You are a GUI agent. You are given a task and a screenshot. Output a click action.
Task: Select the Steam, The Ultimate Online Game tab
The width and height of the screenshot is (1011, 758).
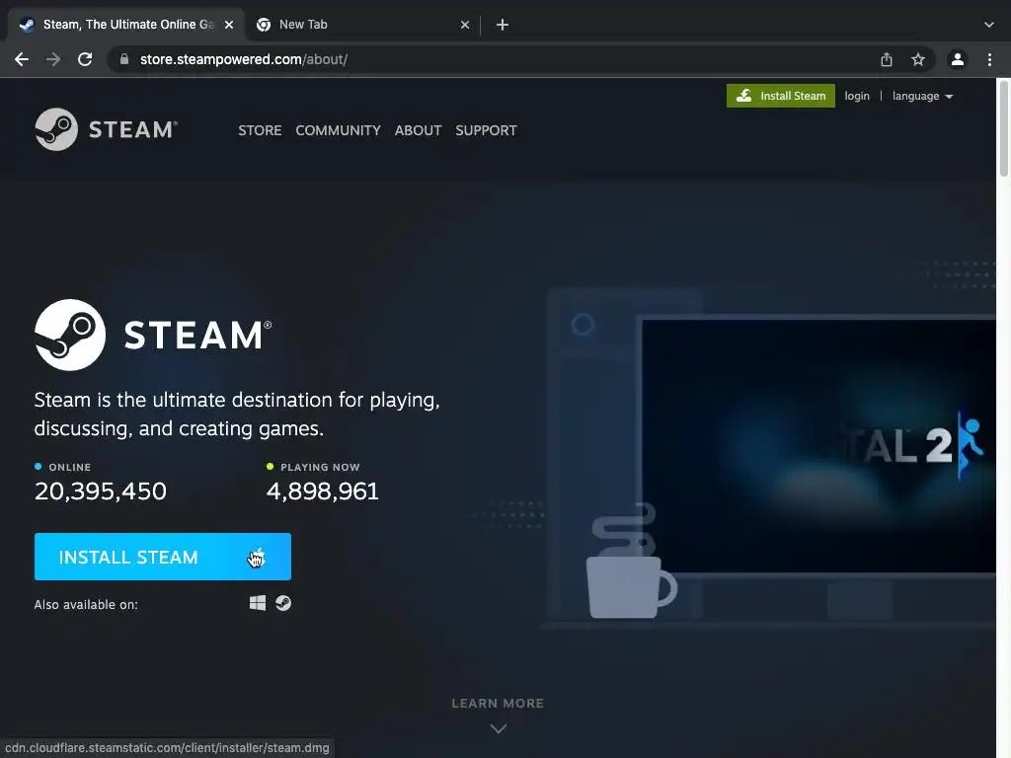click(127, 25)
